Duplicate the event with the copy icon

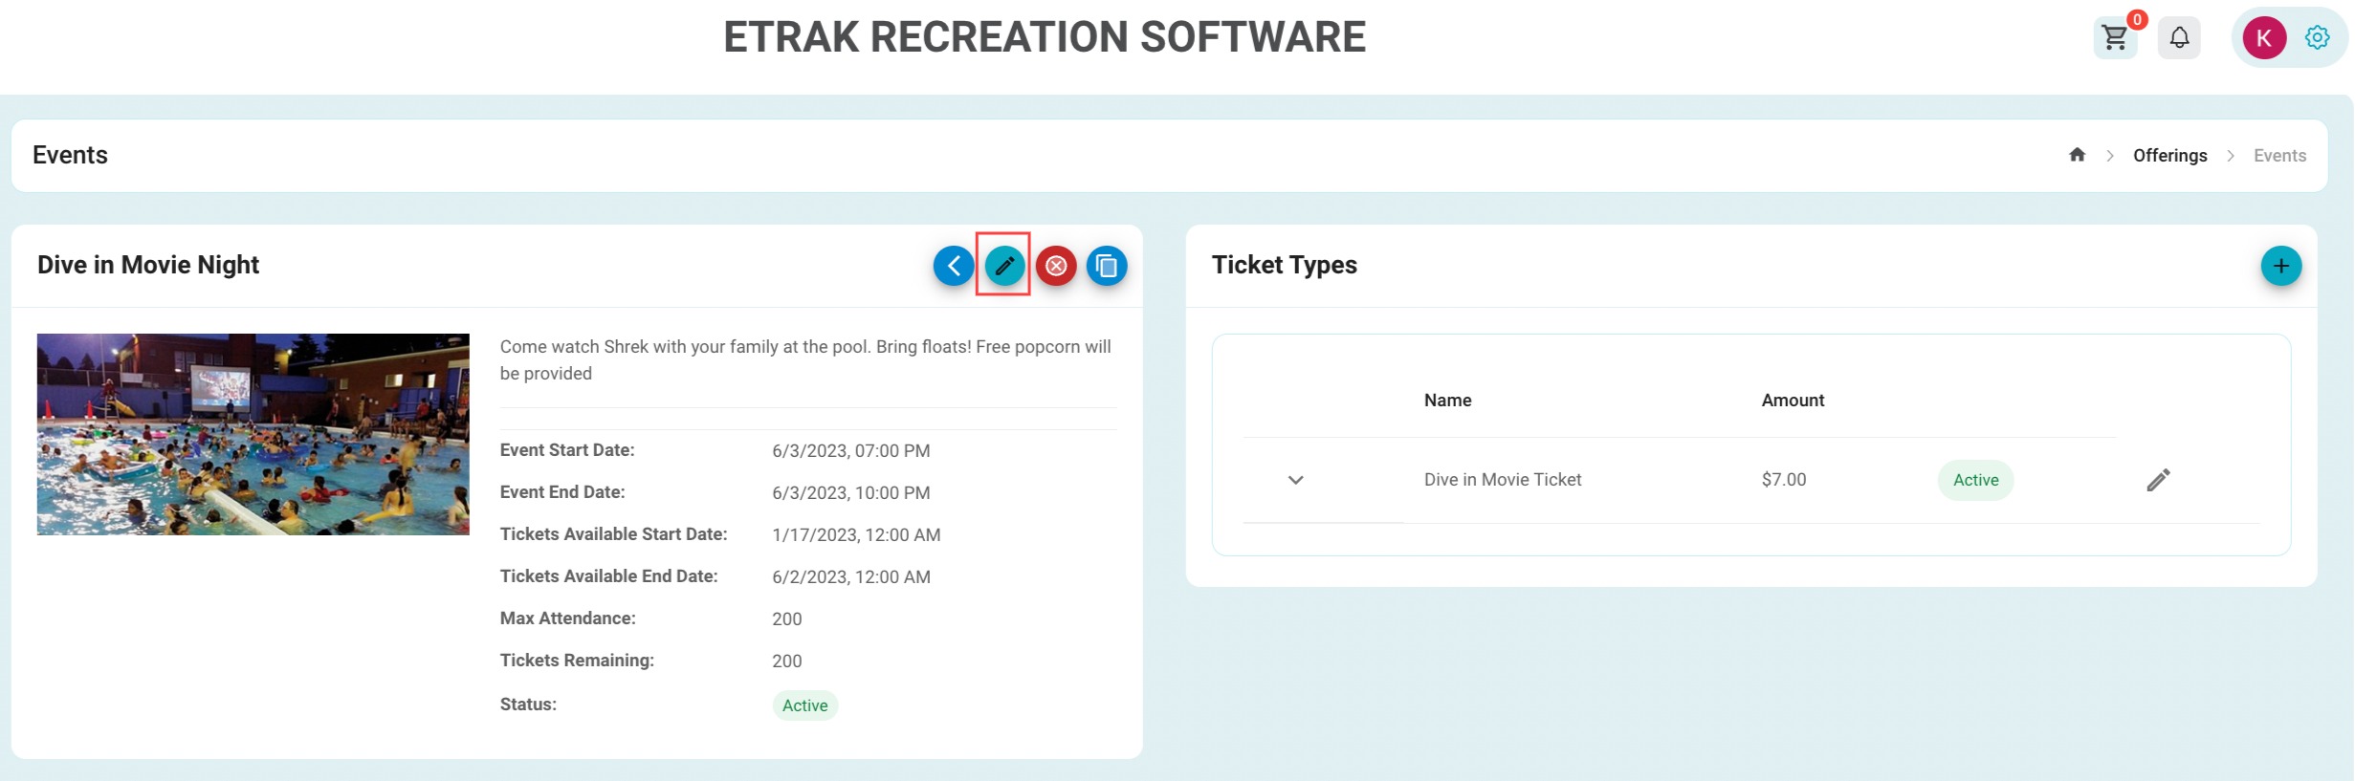tap(1107, 266)
